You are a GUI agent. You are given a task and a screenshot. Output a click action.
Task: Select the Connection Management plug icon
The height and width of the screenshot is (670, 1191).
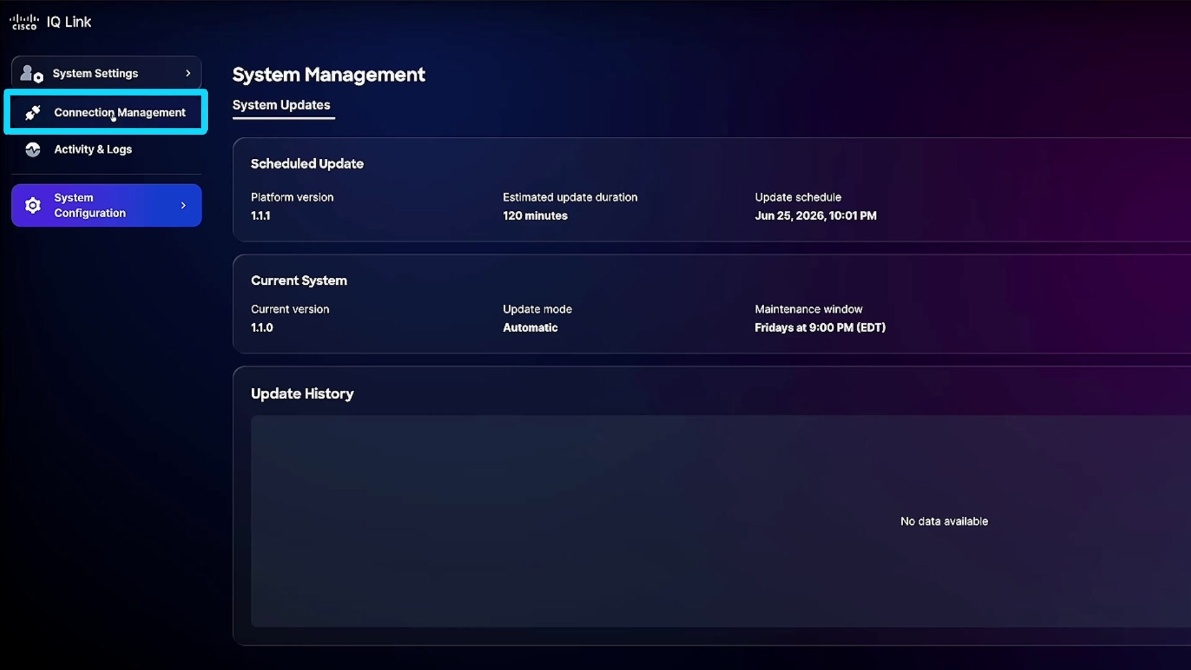coord(33,112)
